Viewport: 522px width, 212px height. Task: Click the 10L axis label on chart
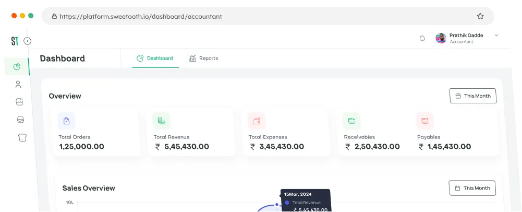point(69,202)
